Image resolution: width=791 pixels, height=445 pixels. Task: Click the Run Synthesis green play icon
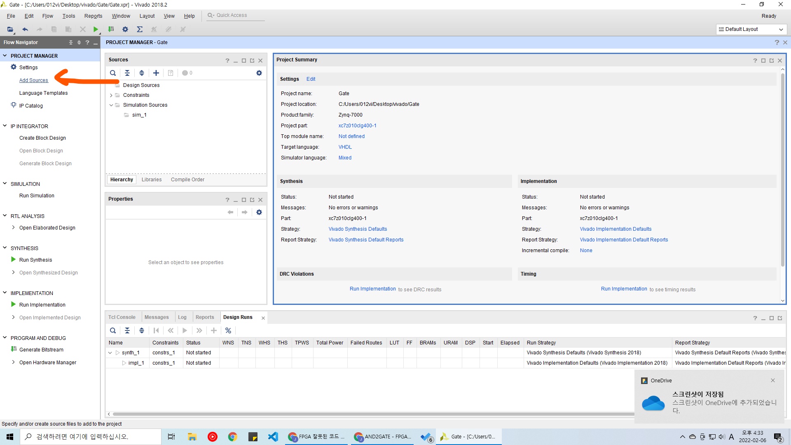[x=14, y=260]
